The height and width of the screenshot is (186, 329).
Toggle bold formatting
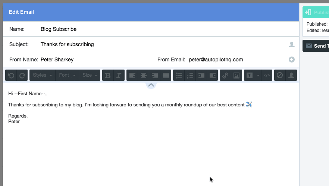coord(108,76)
